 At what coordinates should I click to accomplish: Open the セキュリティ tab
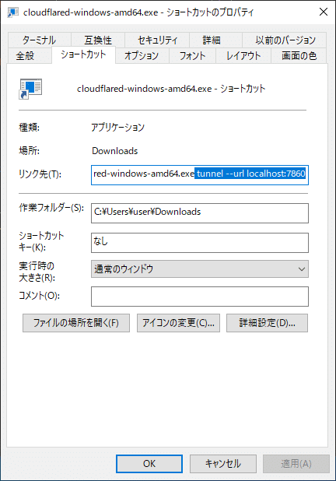pyautogui.click(x=157, y=40)
